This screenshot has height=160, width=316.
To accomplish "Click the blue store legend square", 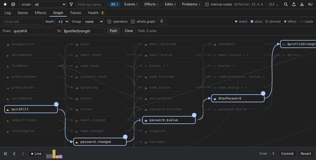I will (252, 21).
